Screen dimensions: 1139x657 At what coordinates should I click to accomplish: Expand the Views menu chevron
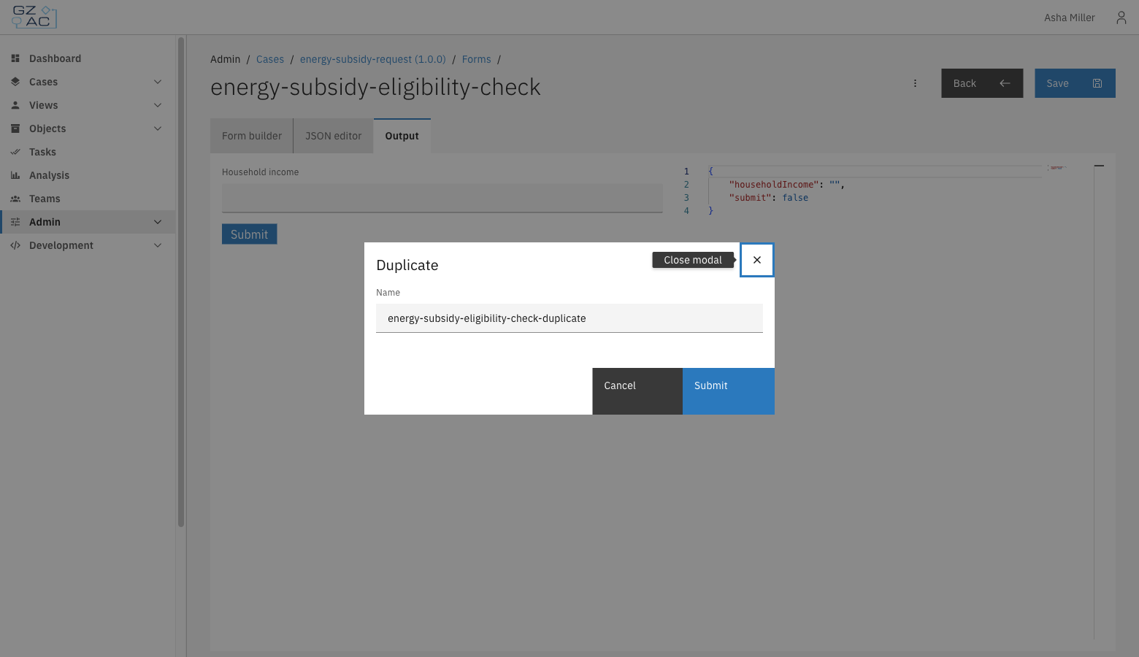pyautogui.click(x=158, y=105)
